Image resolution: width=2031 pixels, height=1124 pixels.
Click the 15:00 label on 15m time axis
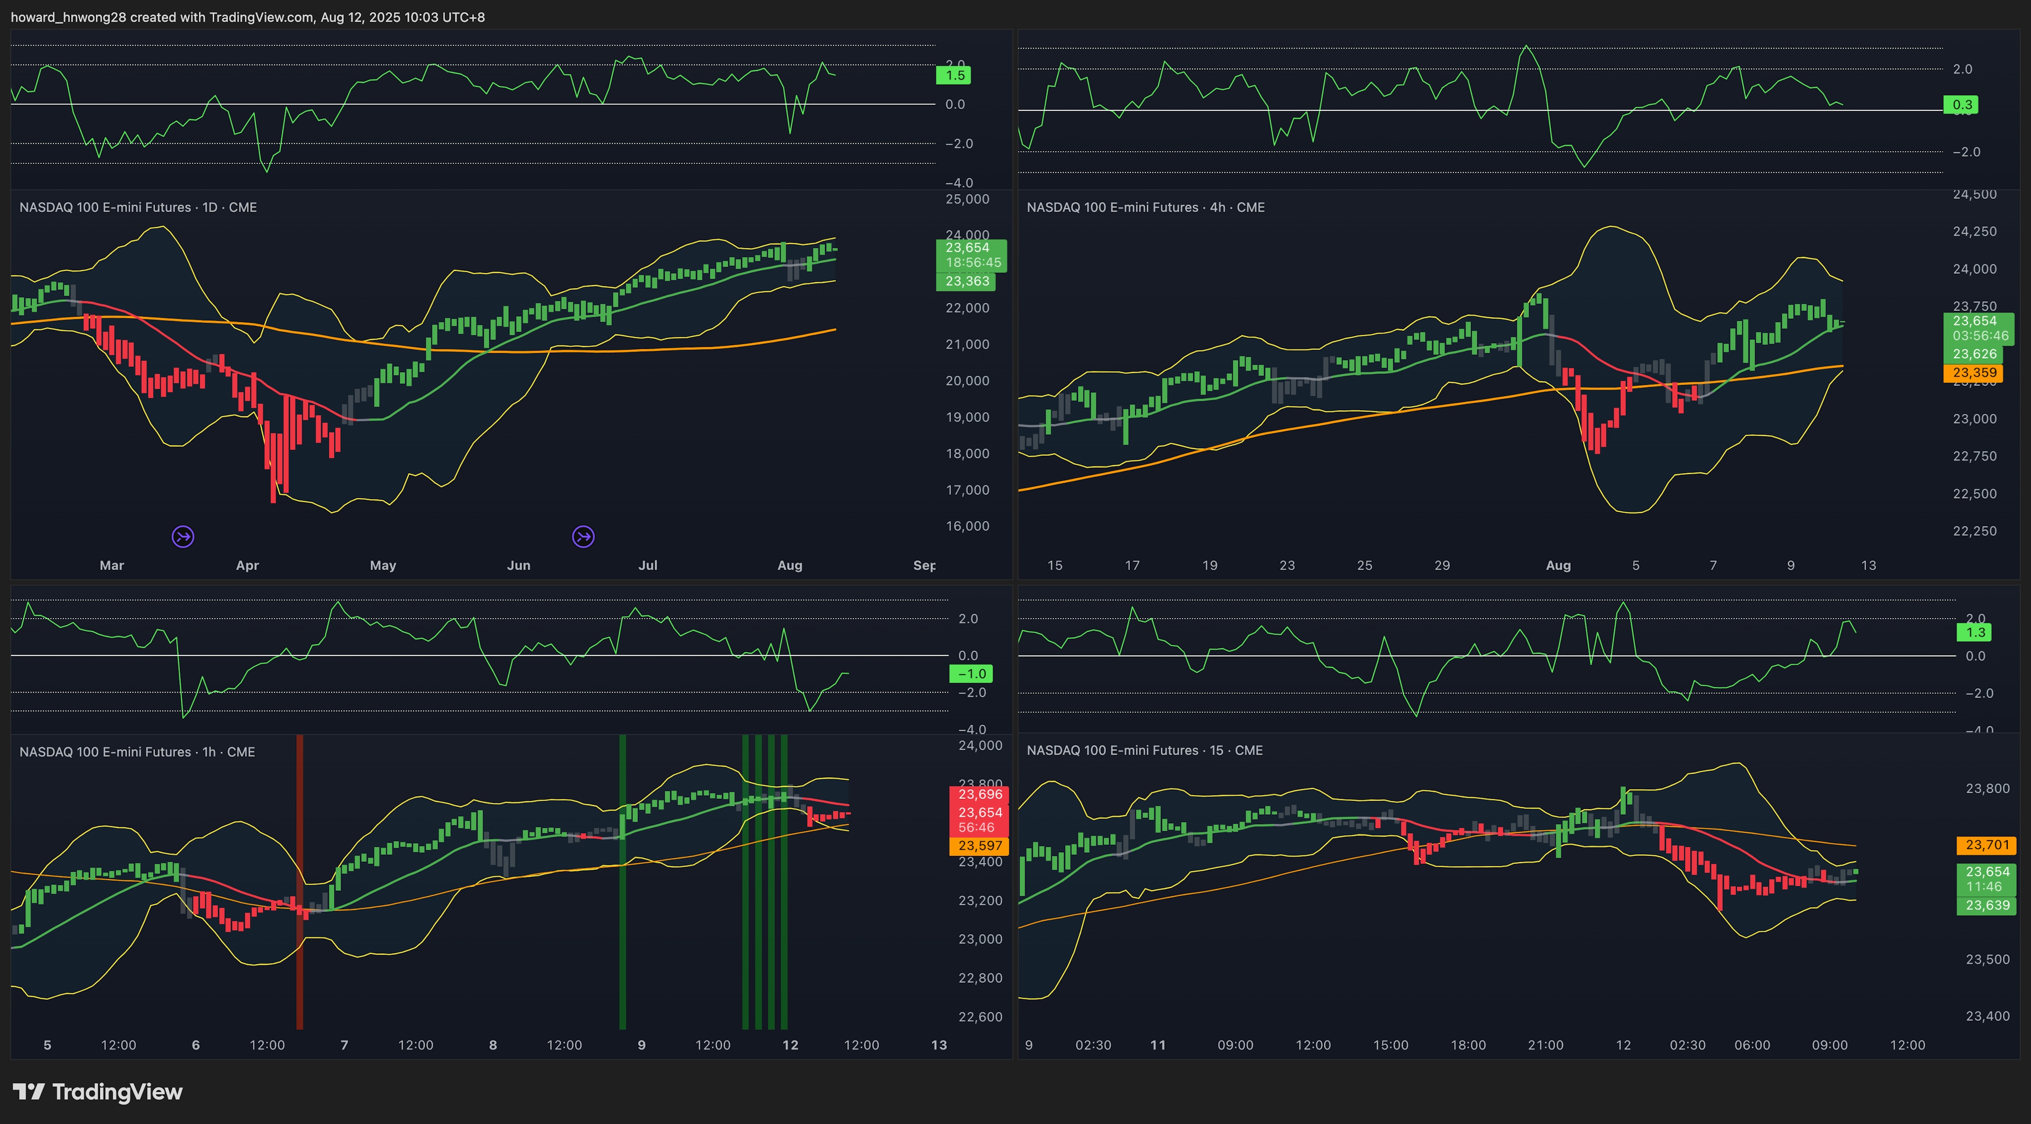[1391, 1045]
